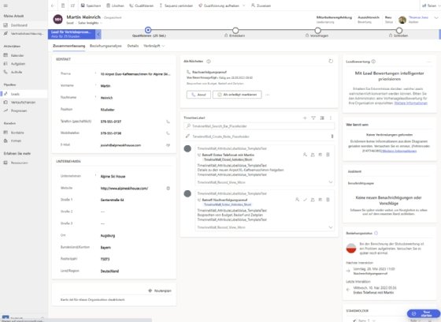Open the website link icon

pyautogui.click(x=169, y=189)
